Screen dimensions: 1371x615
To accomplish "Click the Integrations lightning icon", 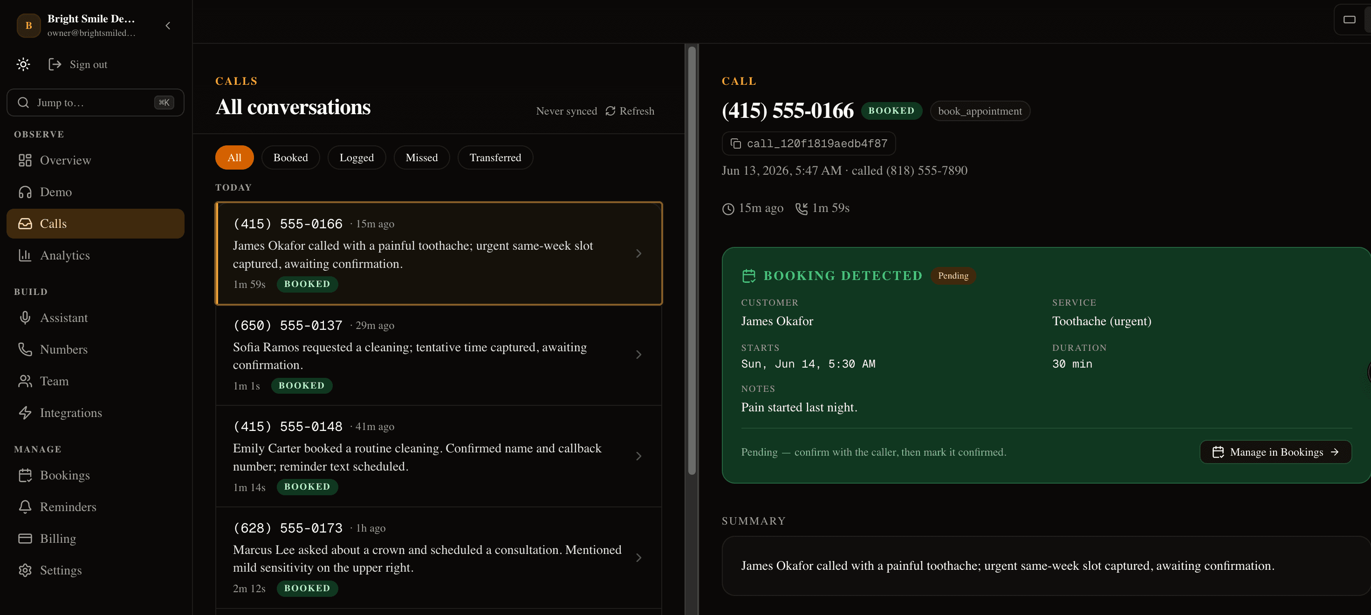I will tap(25, 413).
